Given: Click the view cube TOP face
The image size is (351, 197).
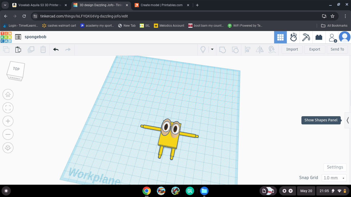Looking at the screenshot, I should 16,69.
